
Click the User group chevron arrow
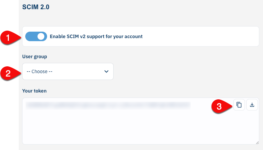click(106, 71)
